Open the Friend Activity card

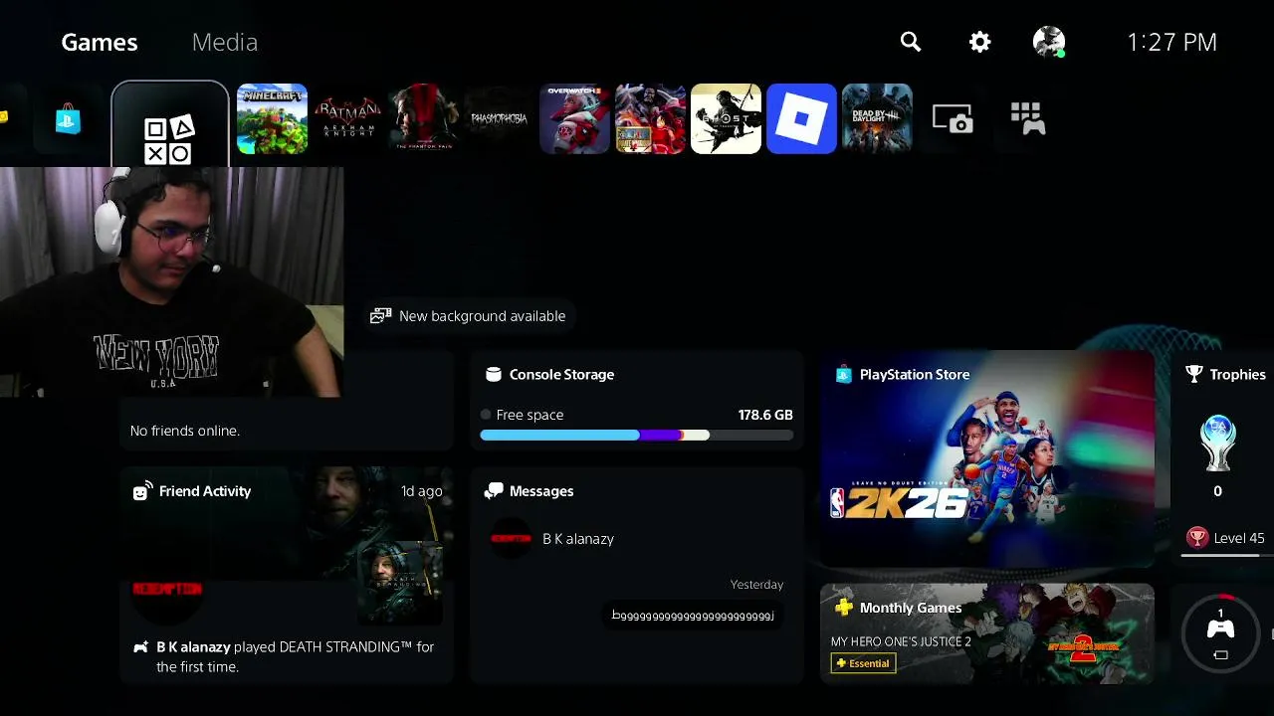point(287,575)
